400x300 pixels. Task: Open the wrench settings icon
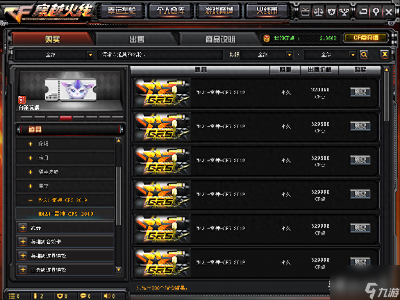(376, 12)
